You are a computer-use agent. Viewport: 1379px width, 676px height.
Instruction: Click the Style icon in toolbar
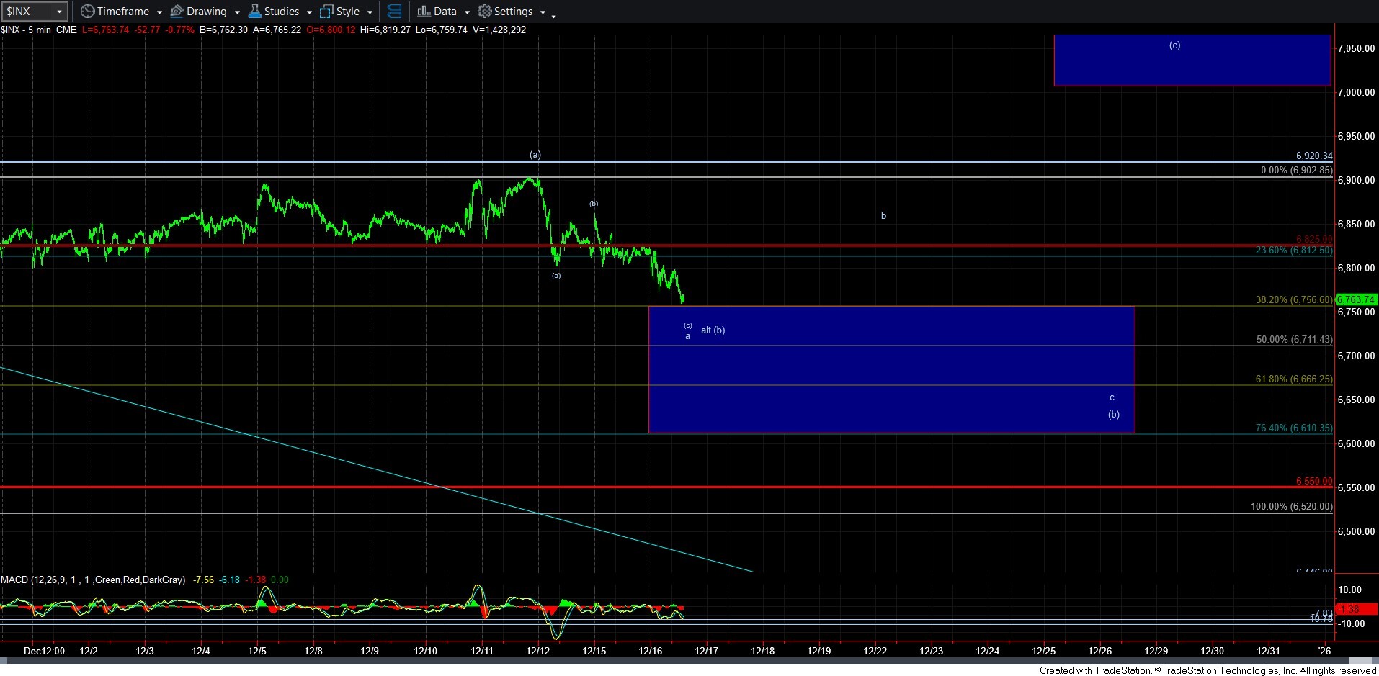click(326, 12)
